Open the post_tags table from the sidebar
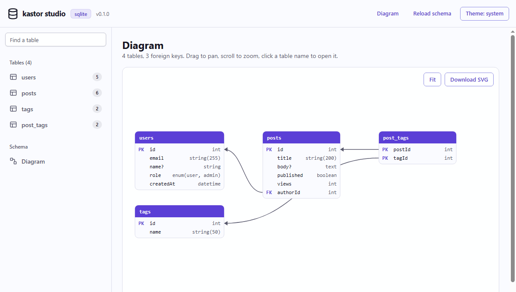This screenshot has width=516, height=292. (55, 125)
